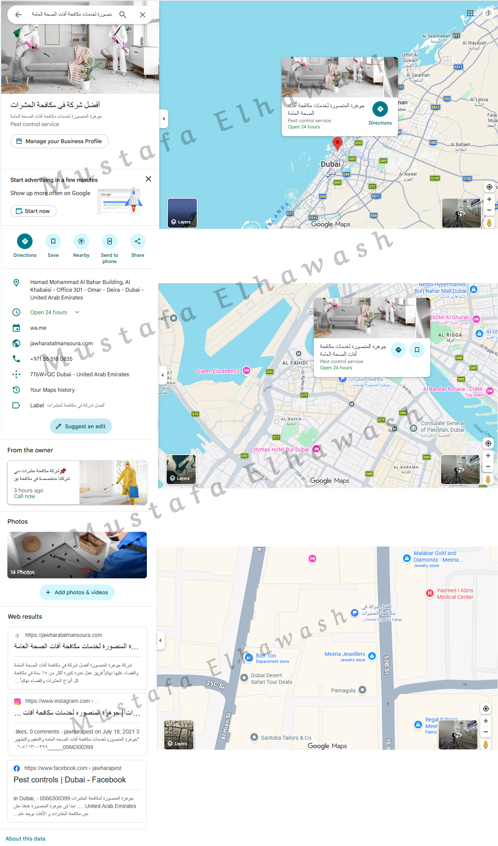Image resolution: width=498 pixels, height=846 pixels.
Task: Open jawharatalmansoura.com website link
Action: coord(61,343)
